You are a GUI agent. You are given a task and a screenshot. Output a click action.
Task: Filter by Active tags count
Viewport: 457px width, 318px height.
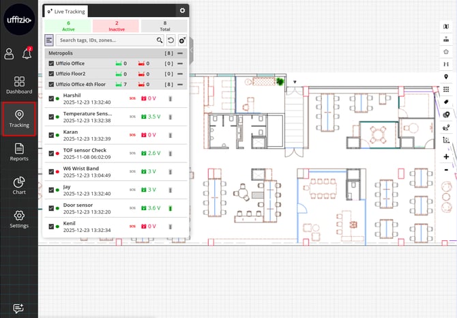pos(68,26)
